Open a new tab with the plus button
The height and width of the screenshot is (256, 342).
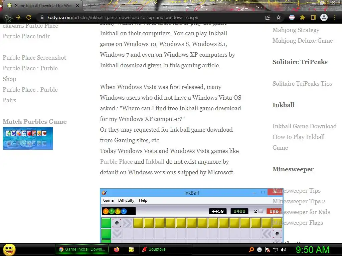[x=90, y=6]
